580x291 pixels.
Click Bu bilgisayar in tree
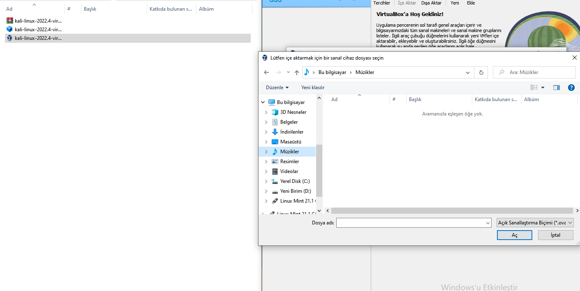pyautogui.click(x=291, y=102)
